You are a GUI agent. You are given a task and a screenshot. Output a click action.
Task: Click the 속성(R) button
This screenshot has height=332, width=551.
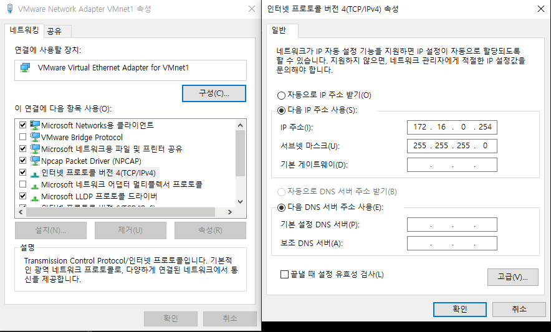click(x=210, y=230)
